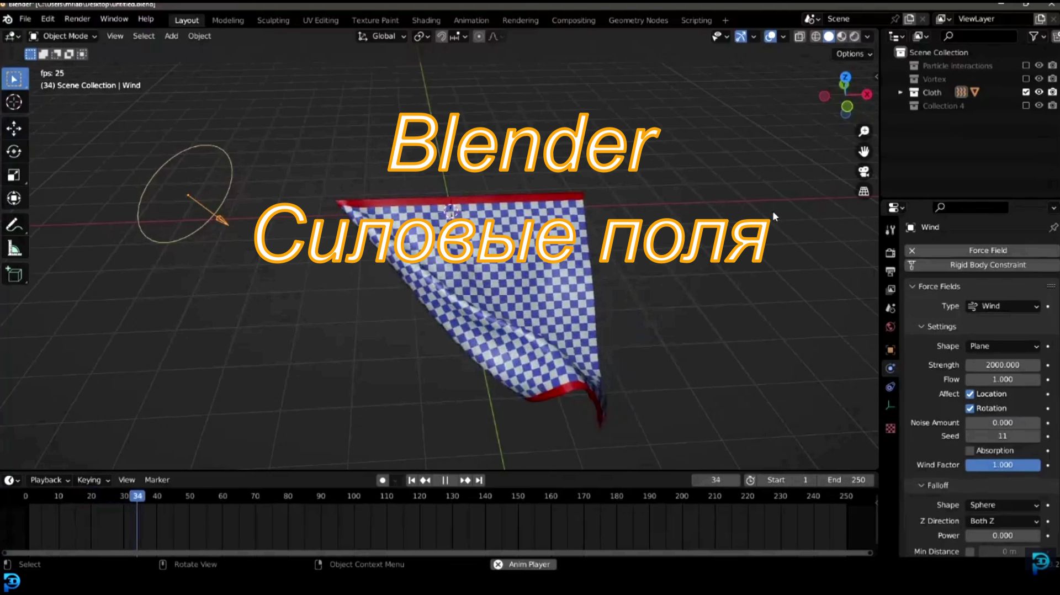
Task: Open the Falloff Shape Sphere dropdown
Action: coord(1003,506)
